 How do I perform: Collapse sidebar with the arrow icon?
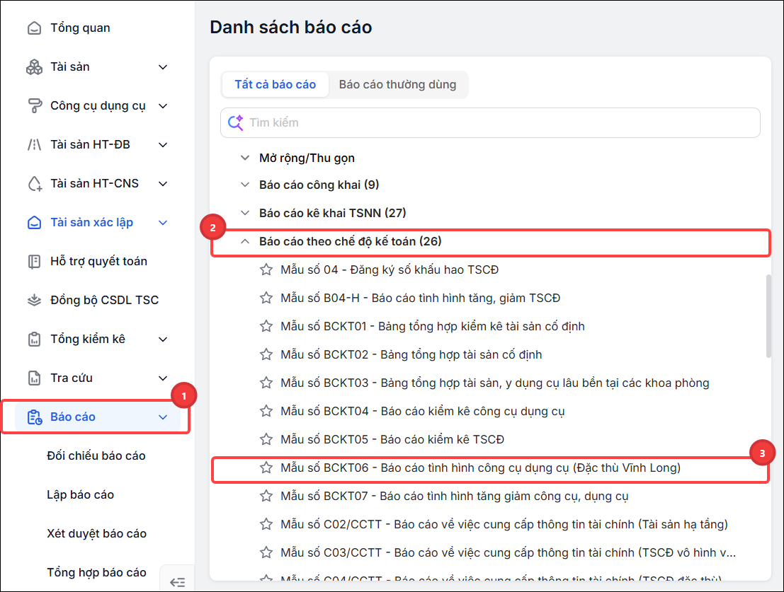(178, 582)
